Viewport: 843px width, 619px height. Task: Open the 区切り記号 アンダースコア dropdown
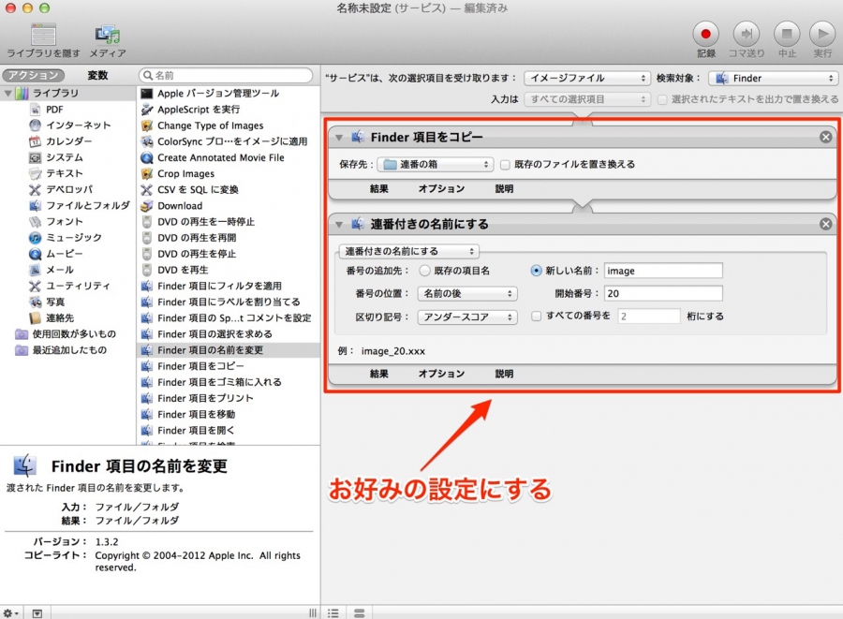point(467,317)
